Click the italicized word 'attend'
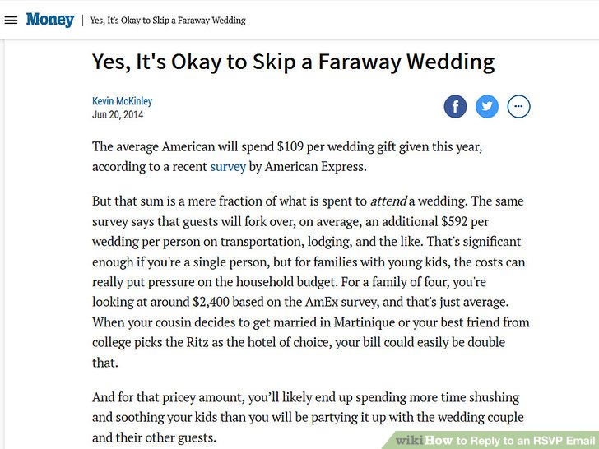The image size is (599, 449). click(388, 201)
